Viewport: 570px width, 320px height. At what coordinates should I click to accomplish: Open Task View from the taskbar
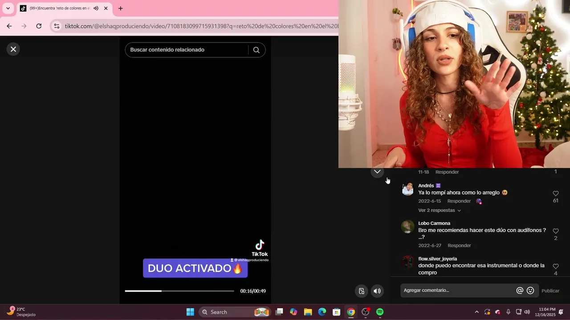[x=279, y=312]
